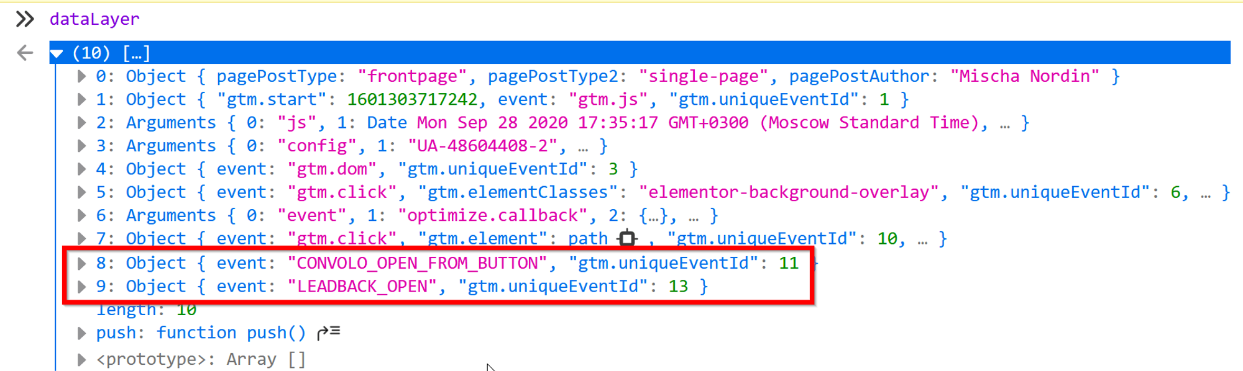Image resolution: width=1243 pixels, height=371 pixels.
Task: Select the "Mischa Nordin" author value
Action: [1025, 76]
